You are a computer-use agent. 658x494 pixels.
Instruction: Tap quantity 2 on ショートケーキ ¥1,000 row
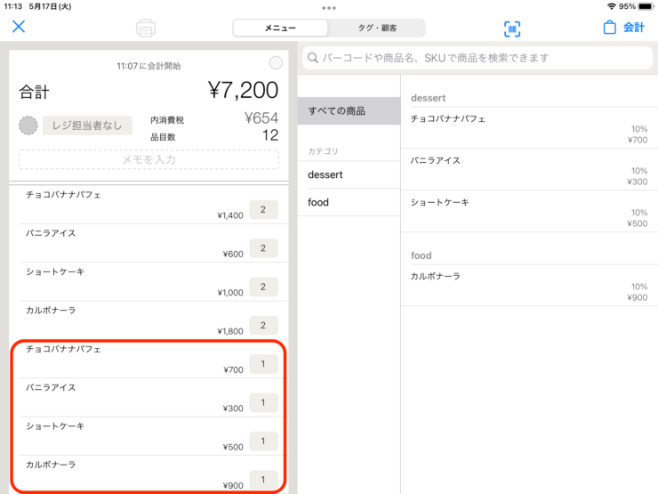(263, 287)
